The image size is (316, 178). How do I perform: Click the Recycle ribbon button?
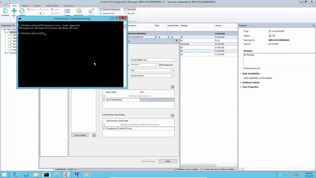(x=44, y=9)
